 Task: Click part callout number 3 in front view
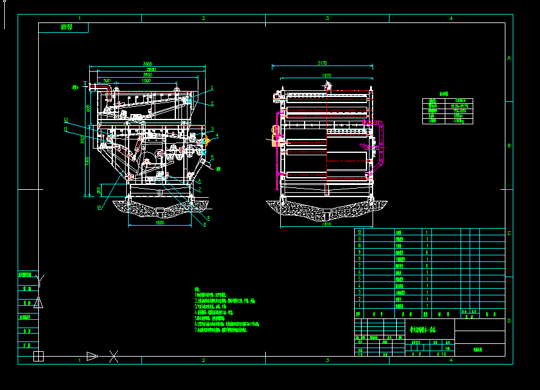coord(212,129)
